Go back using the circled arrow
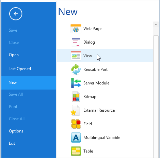The width and height of the screenshot is (160, 158). click(16, 14)
